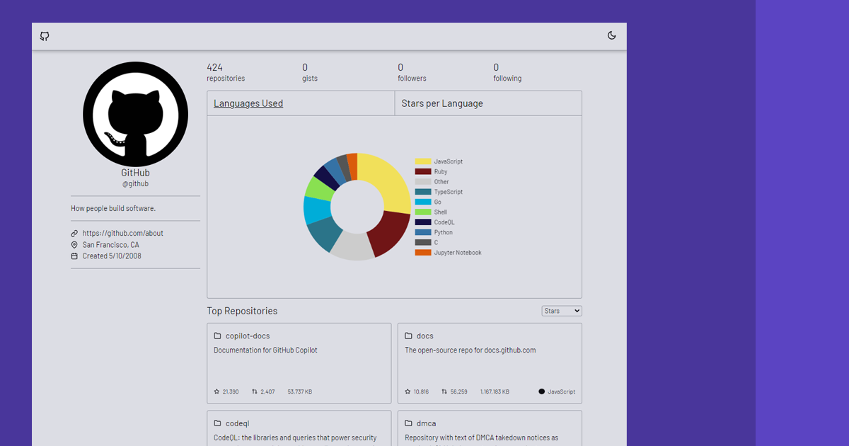Click the 21,390 stars value on copilot-docs

coord(231,391)
